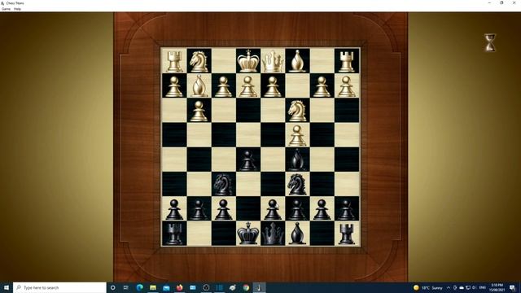
Task: Select the white rook on h1
Action: point(174,61)
